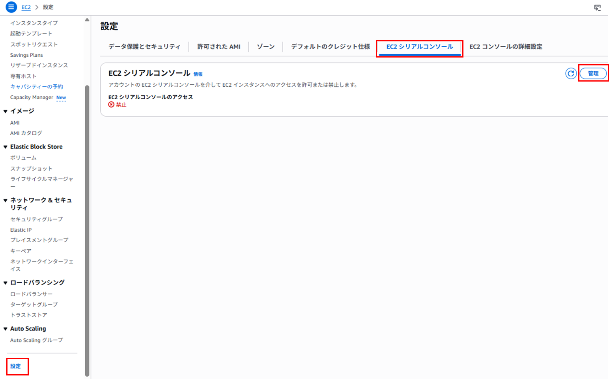Open ボリューム in the sidebar
The width and height of the screenshot is (609, 379).
[23, 158]
